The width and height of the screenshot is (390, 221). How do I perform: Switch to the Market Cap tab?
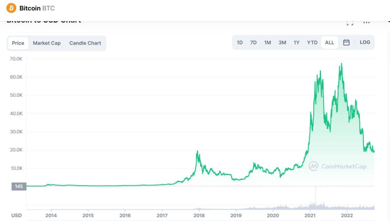pyautogui.click(x=47, y=43)
